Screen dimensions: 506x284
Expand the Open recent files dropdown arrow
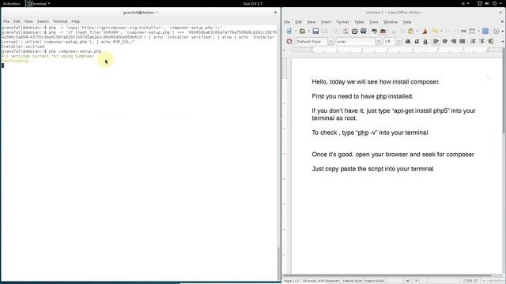(309, 32)
